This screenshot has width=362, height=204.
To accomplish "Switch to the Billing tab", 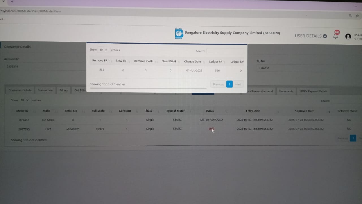I will pos(63,90).
